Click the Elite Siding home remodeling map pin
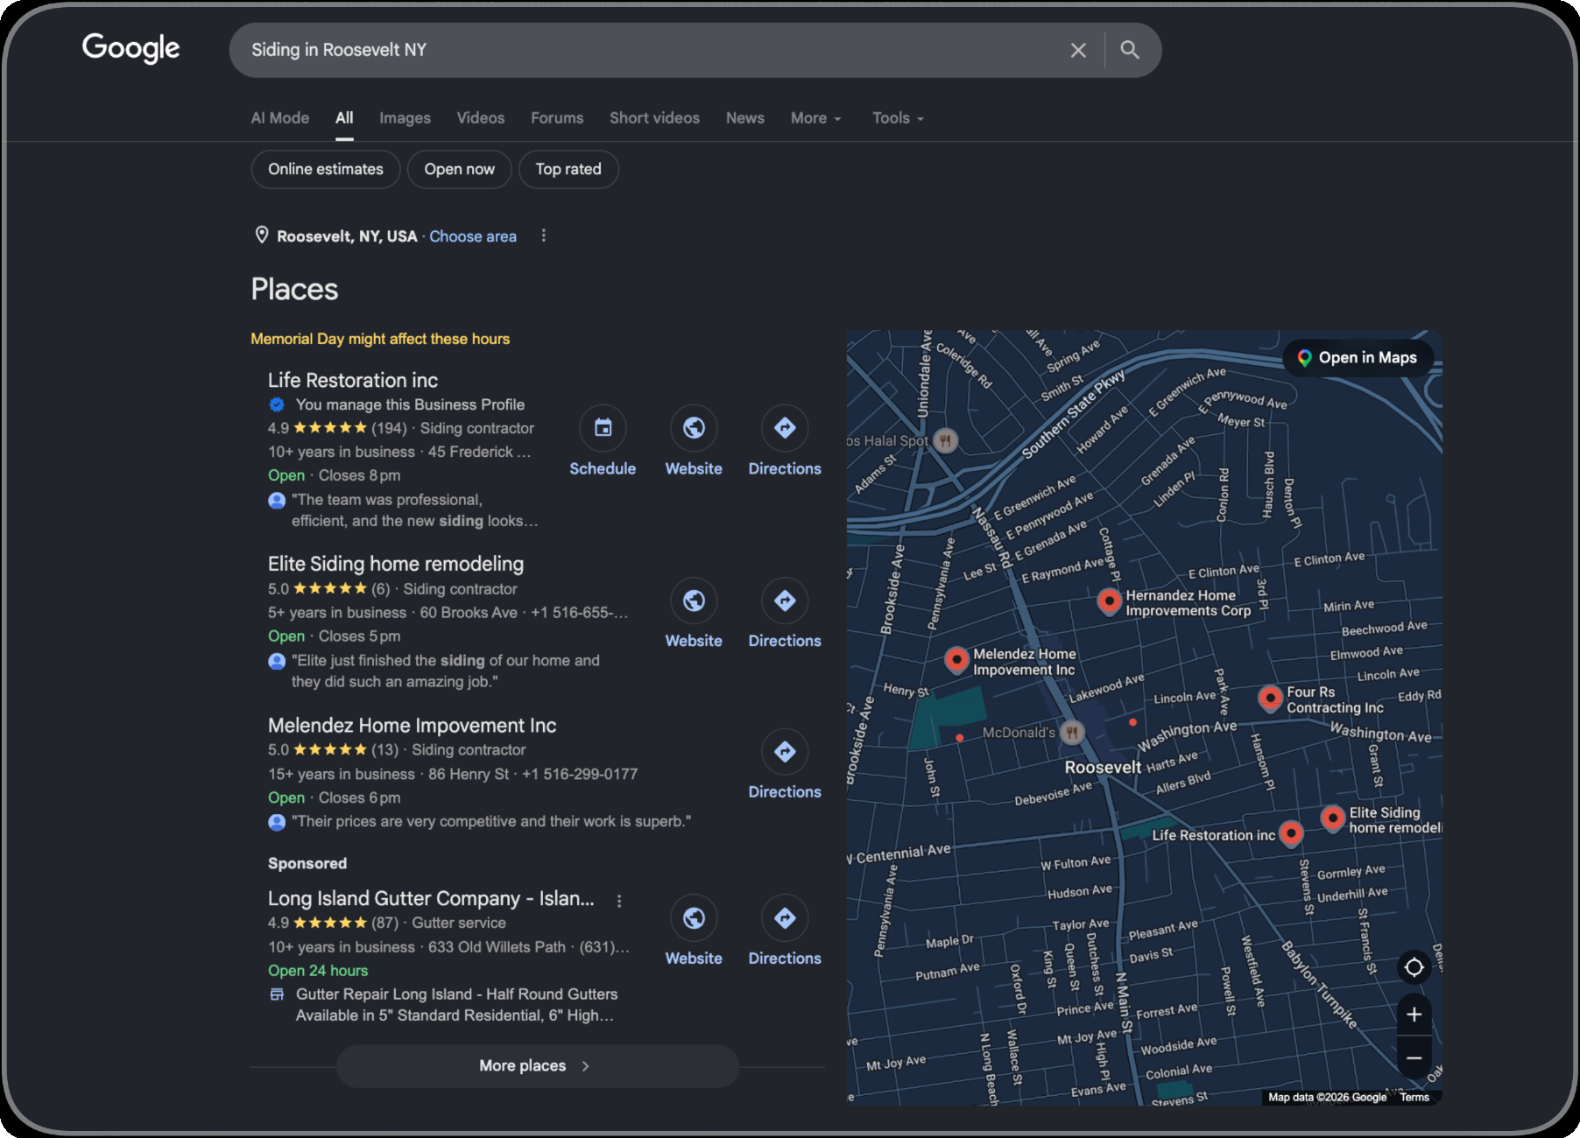The height and width of the screenshot is (1138, 1580). (1332, 818)
